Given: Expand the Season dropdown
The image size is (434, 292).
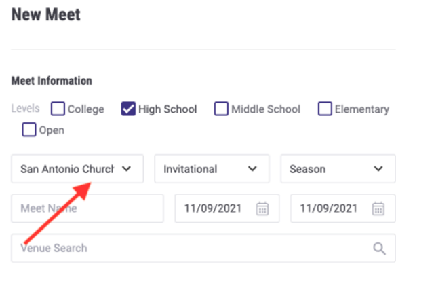Looking at the screenshot, I should click(329, 169).
